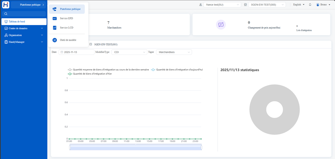Open the ModifierType CDI dropdown
The height and width of the screenshot is (159, 335).
coord(129,52)
